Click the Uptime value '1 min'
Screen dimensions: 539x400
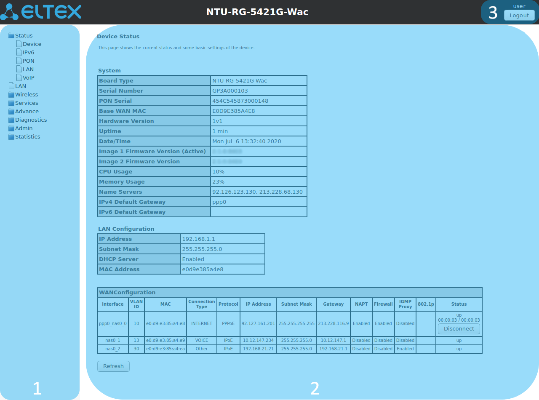[220, 131]
